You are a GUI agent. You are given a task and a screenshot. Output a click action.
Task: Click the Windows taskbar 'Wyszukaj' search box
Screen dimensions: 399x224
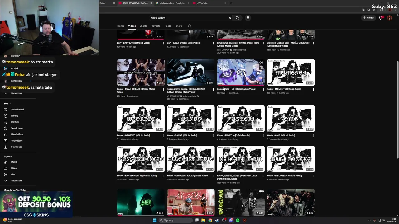click(x=175, y=220)
